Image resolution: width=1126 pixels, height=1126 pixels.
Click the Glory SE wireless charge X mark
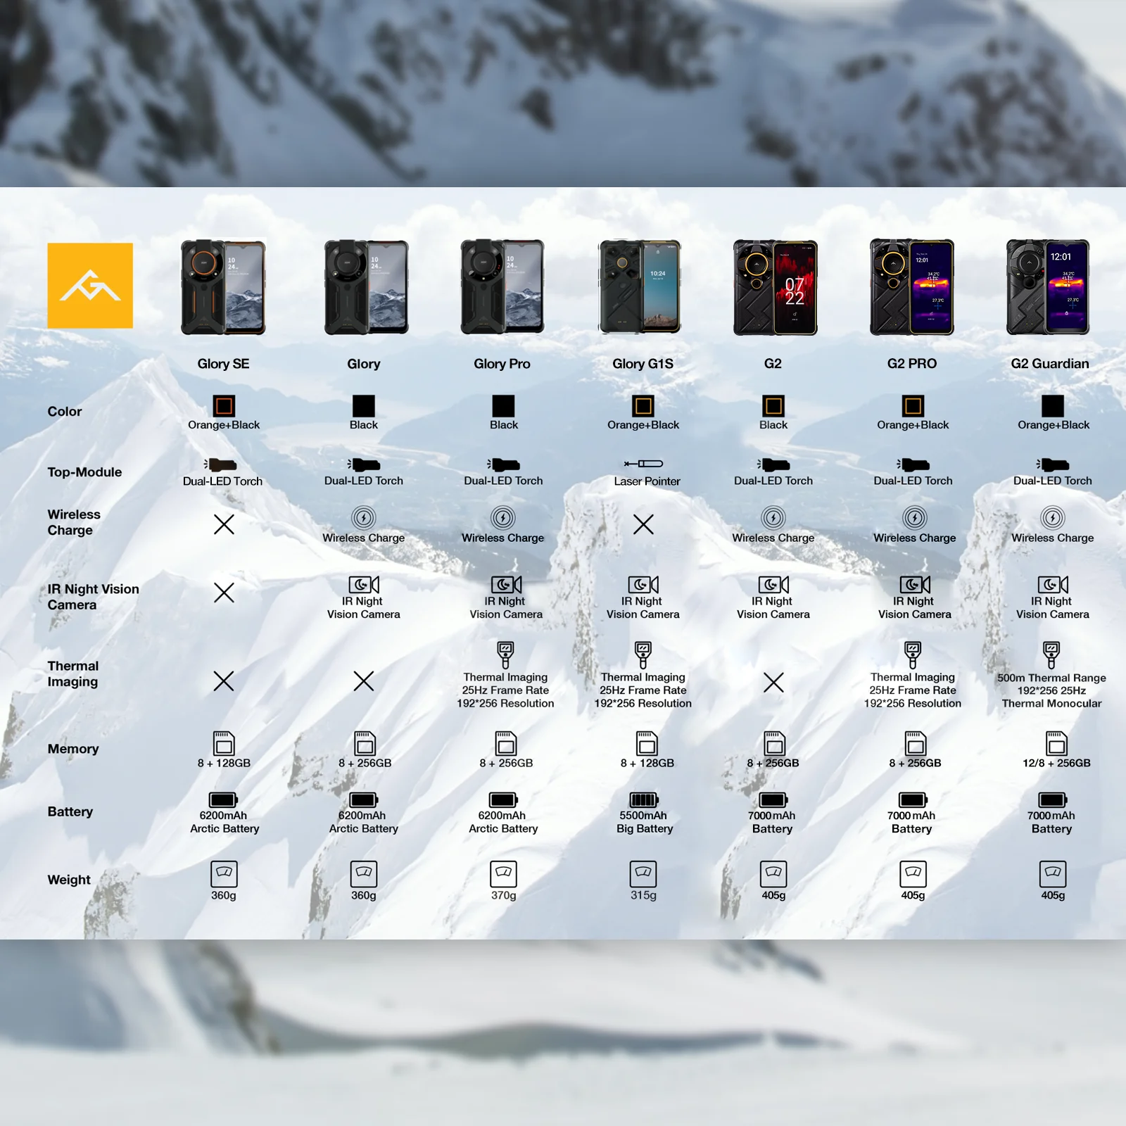point(224,524)
